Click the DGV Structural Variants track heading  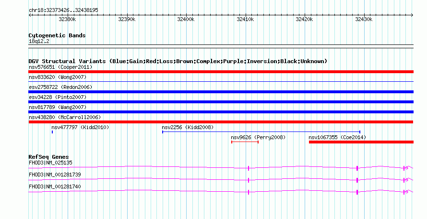(x=178, y=61)
